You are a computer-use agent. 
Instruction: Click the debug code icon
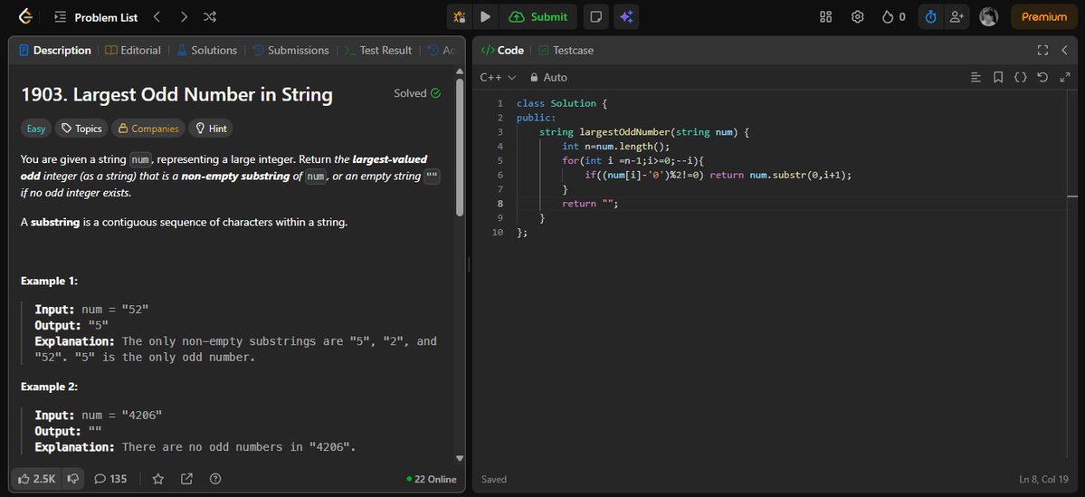pyautogui.click(x=460, y=17)
